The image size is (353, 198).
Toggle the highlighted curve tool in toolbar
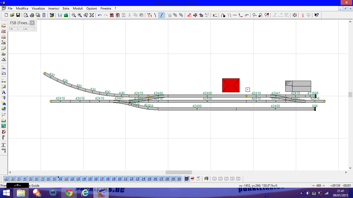161,15
